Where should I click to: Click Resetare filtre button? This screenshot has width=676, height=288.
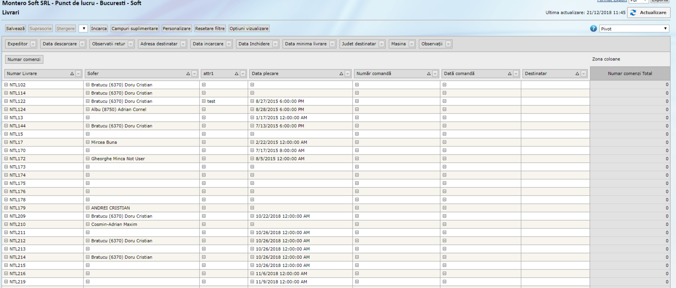[x=210, y=29]
